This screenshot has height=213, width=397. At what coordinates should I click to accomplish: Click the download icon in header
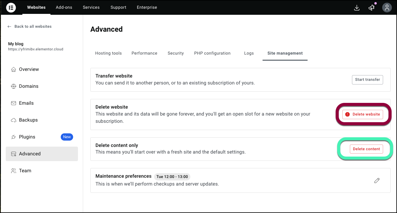pos(357,8)
